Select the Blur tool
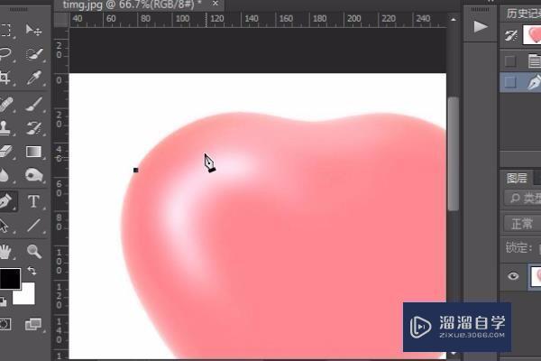The height and width of the screenshot is (361, 541). coord(5,175)
